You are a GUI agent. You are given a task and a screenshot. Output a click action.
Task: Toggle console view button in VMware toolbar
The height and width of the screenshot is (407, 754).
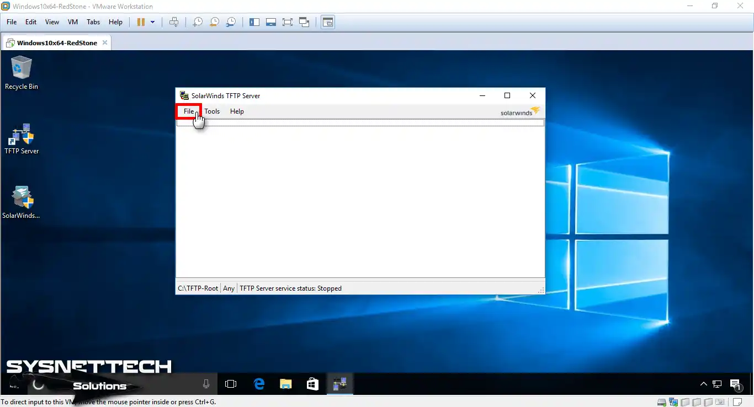click(328, 22)
